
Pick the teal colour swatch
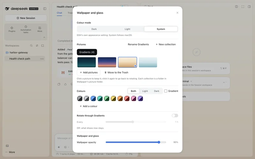coord(100,99)
